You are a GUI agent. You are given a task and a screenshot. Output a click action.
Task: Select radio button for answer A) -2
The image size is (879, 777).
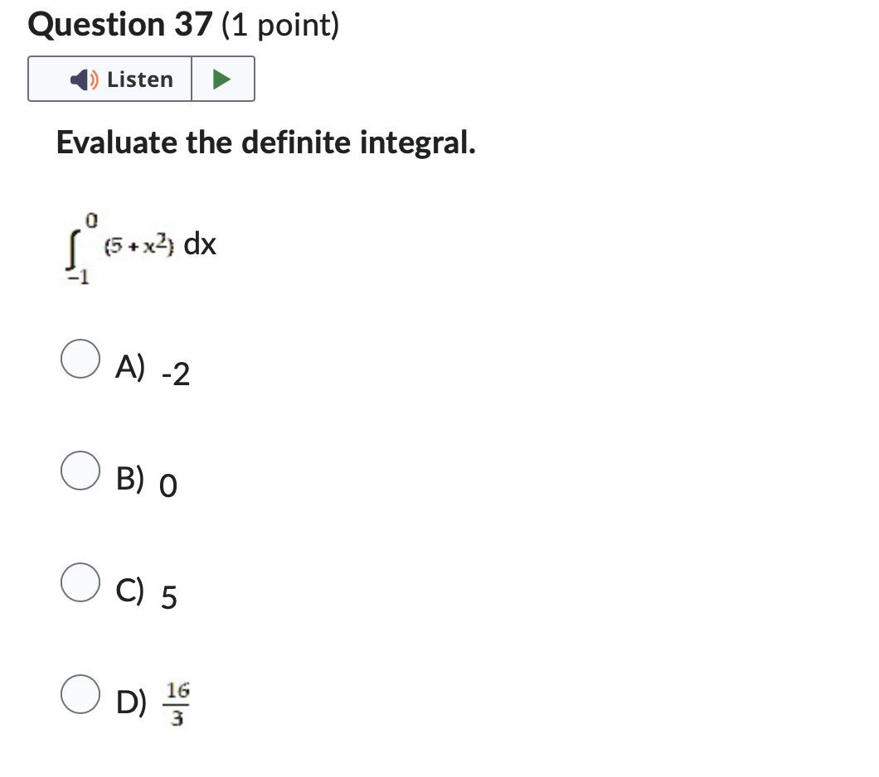coord(80,359)
